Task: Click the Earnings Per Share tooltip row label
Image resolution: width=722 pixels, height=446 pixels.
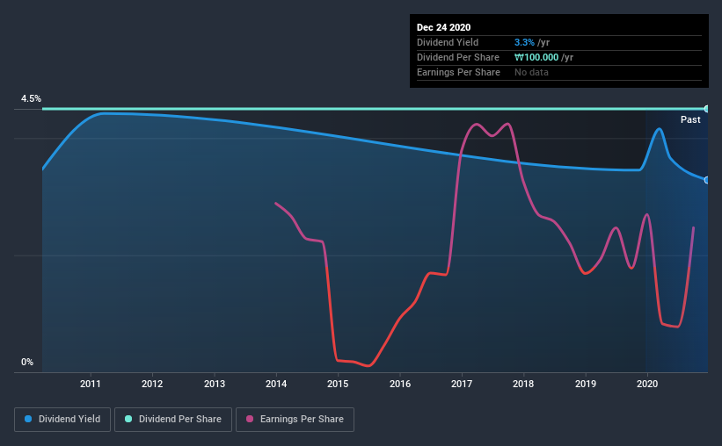Action: coord(458,72)
